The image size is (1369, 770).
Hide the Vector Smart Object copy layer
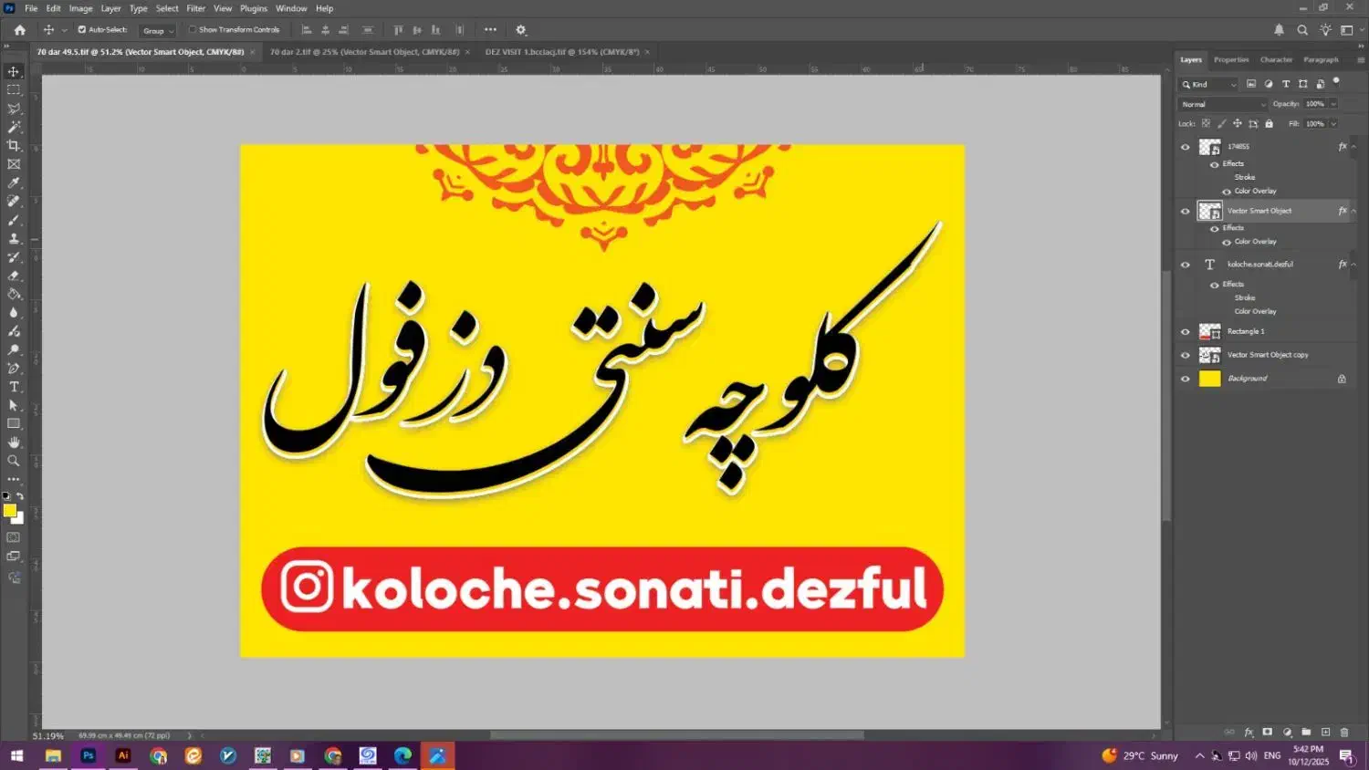[x=1186, y=355]
